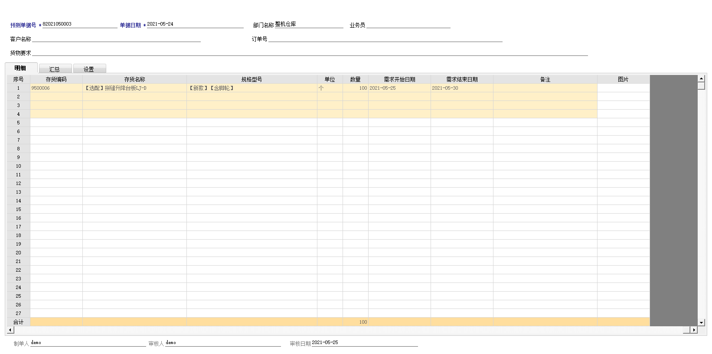Select row 1's quantity cell showing 100
Image resolution: width=712 pixels, height=354 pixels.
coord(356,88)
